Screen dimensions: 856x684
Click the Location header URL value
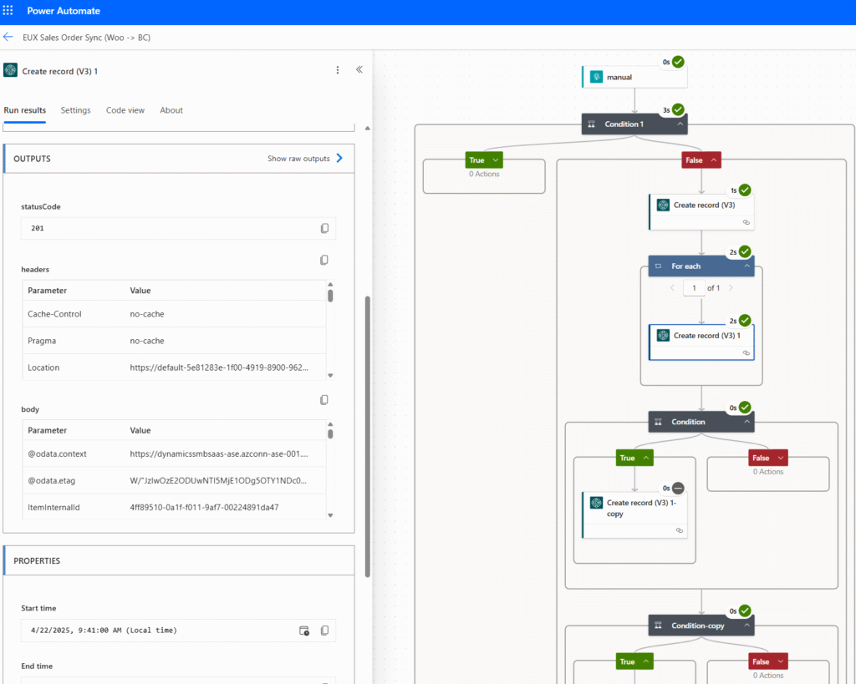[219, 367]
